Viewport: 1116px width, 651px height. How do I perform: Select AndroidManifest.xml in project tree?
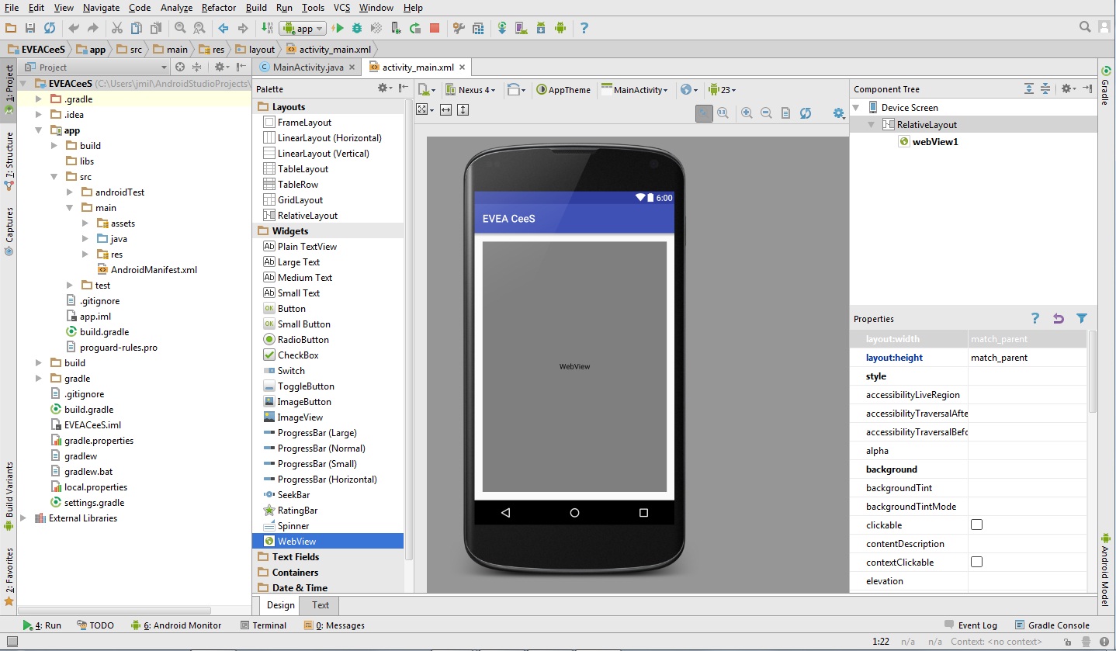154,270
